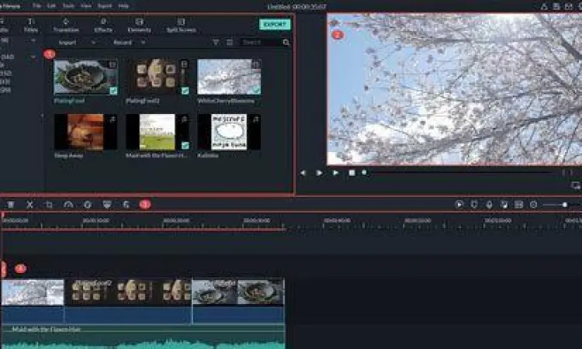Open the View menu
This screenshot has width=582, height=349.
(85, 6)
